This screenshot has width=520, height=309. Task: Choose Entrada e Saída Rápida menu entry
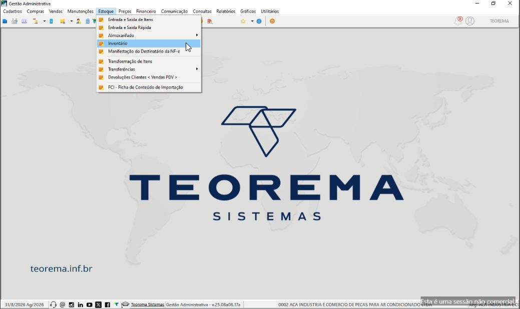click(x=149, y=27)
